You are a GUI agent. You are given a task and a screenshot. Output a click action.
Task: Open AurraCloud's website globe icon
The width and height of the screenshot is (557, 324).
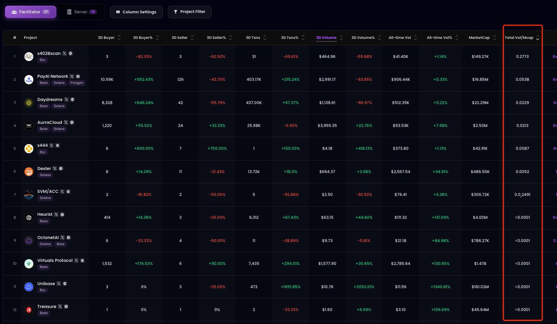[x=72, y=123]
